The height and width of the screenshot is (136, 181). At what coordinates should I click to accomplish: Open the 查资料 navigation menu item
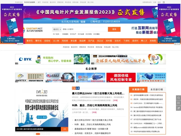coord(135,41)
